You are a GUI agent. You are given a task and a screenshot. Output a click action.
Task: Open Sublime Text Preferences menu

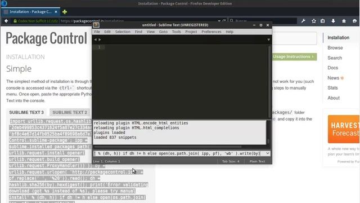point(211,32)
